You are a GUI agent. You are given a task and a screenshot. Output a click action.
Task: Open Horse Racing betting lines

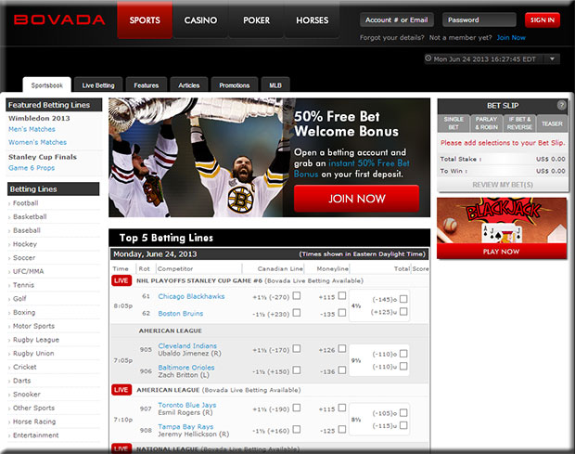point(34,422)
